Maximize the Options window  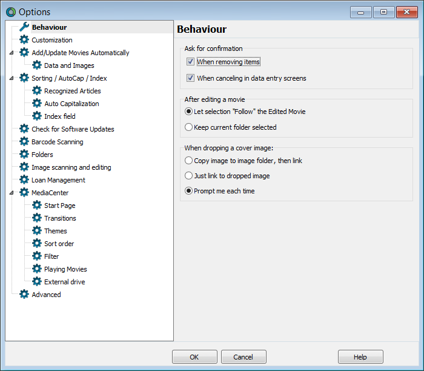point(383,12)
